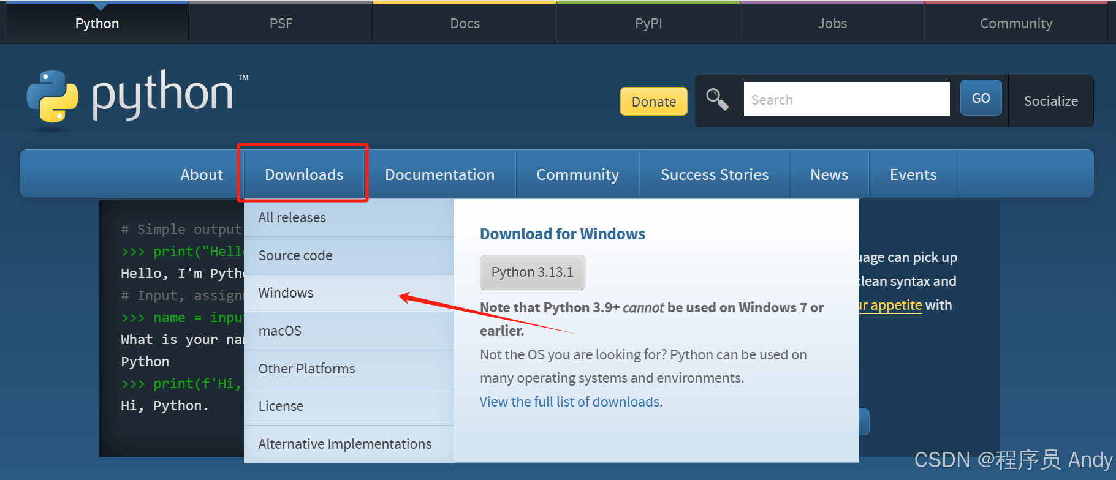Viewport: 1116px width, 480px height.
Task: Open License in the Downloads menu
Action: (x=349, y=406)
